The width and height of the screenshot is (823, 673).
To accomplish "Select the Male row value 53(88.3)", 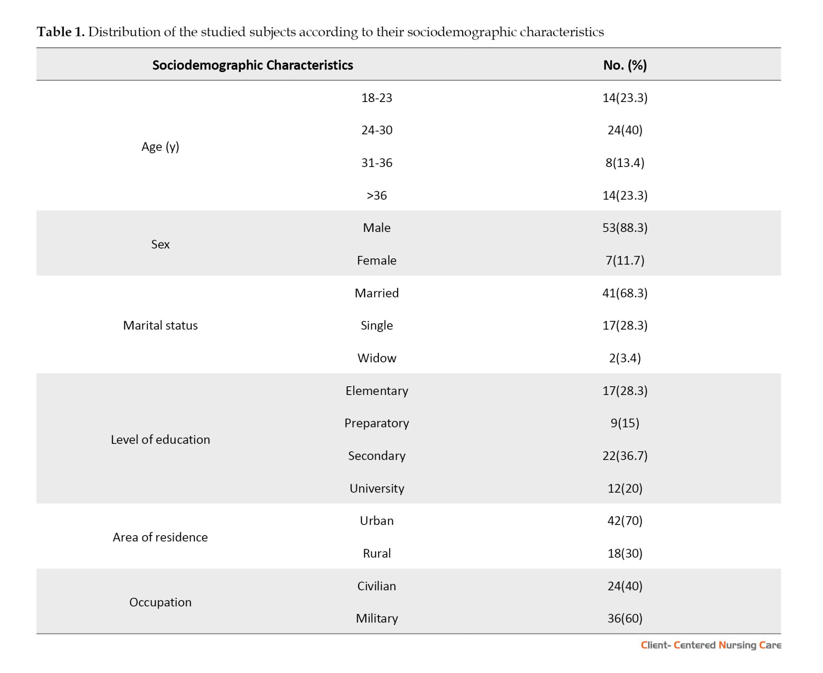I will 625,228.
